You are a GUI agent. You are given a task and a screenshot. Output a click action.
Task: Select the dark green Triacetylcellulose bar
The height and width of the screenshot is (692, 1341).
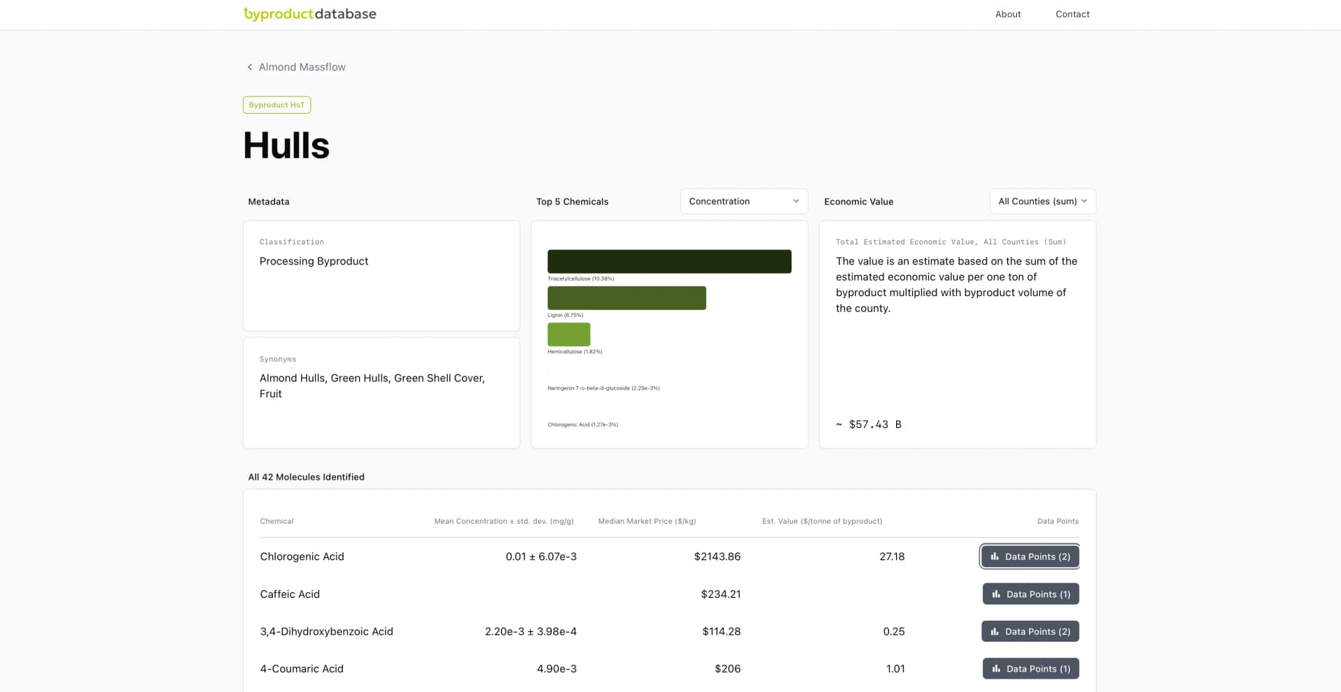670,261
